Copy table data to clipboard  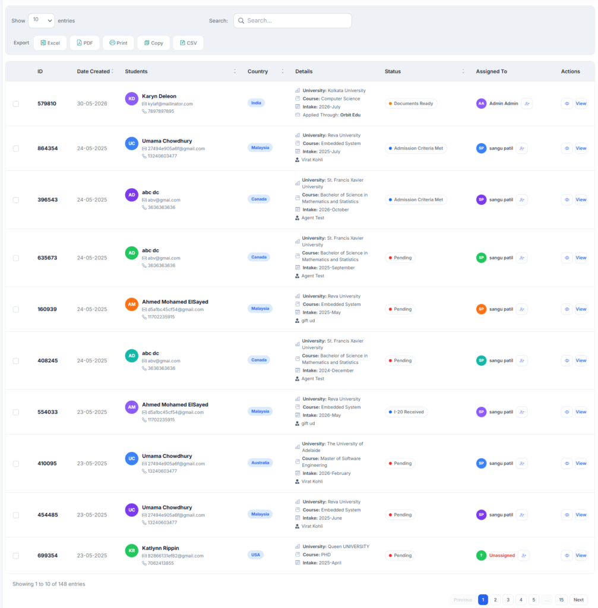click(x=154, y=43)
